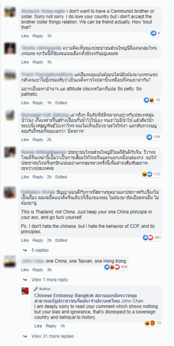
Task: Open the Edited history on the 'So petty. So pathetic.' comment
Action: coord(61,103)
